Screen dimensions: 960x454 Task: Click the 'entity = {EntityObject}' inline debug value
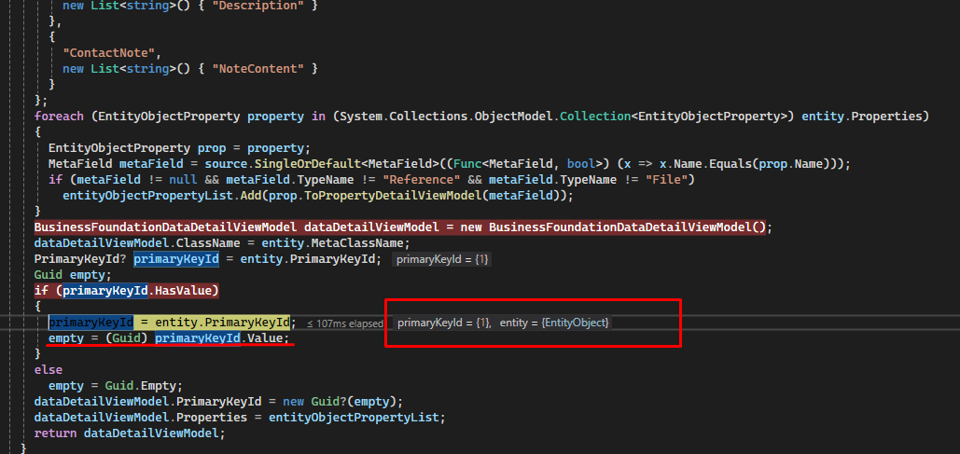pyautogui.click(x=554, y=323)
